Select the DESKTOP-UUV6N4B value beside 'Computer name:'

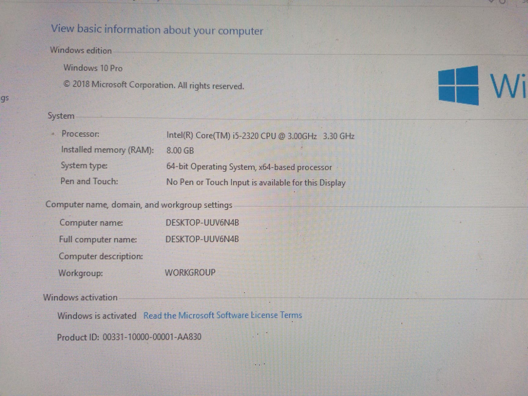[202, 222]
